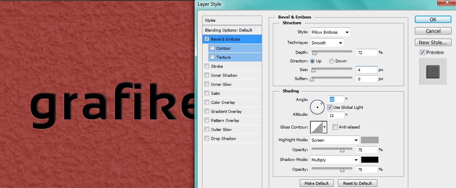This screenshot has width=456, height=188.
Task: Enable the Inner Shadow checkbox
Action: tap(207, 75)
